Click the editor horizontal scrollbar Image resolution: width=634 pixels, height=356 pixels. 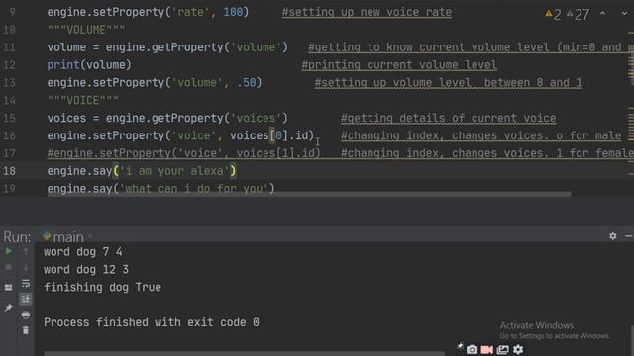coord(309,195)
